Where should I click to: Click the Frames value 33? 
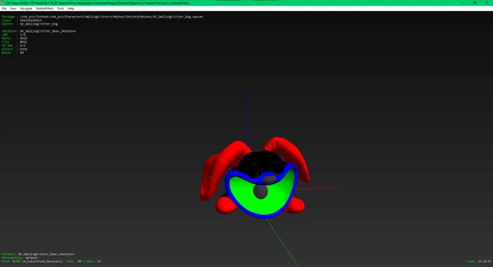[99, 261]
